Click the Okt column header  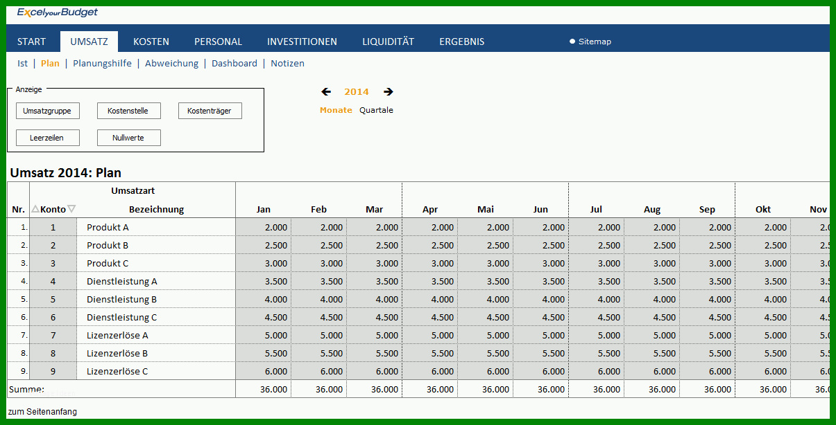tap(763, 209)
